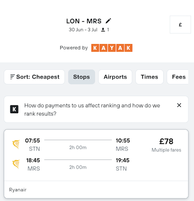Open the Sort: Cheapest dropdown
The image size is (194, 201).
point(34,77)
